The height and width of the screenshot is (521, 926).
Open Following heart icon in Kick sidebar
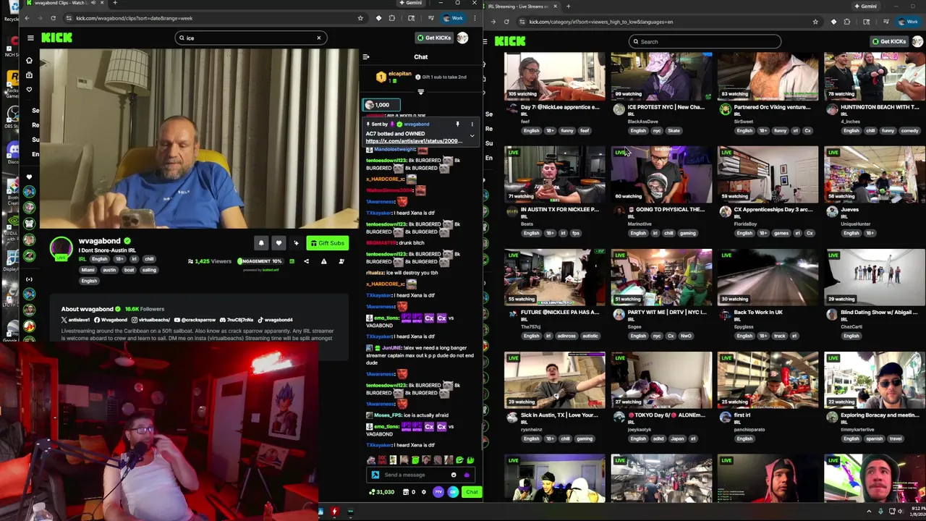(29, 90)
